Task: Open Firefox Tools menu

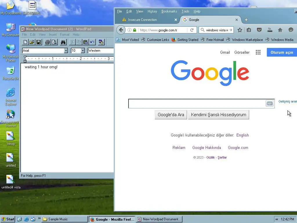Action: click(x=185, y=11)
